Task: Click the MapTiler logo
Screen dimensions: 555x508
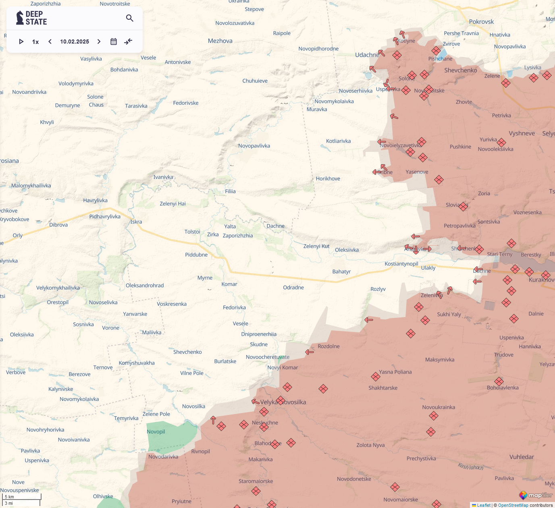Action: (x=536, y=495)
